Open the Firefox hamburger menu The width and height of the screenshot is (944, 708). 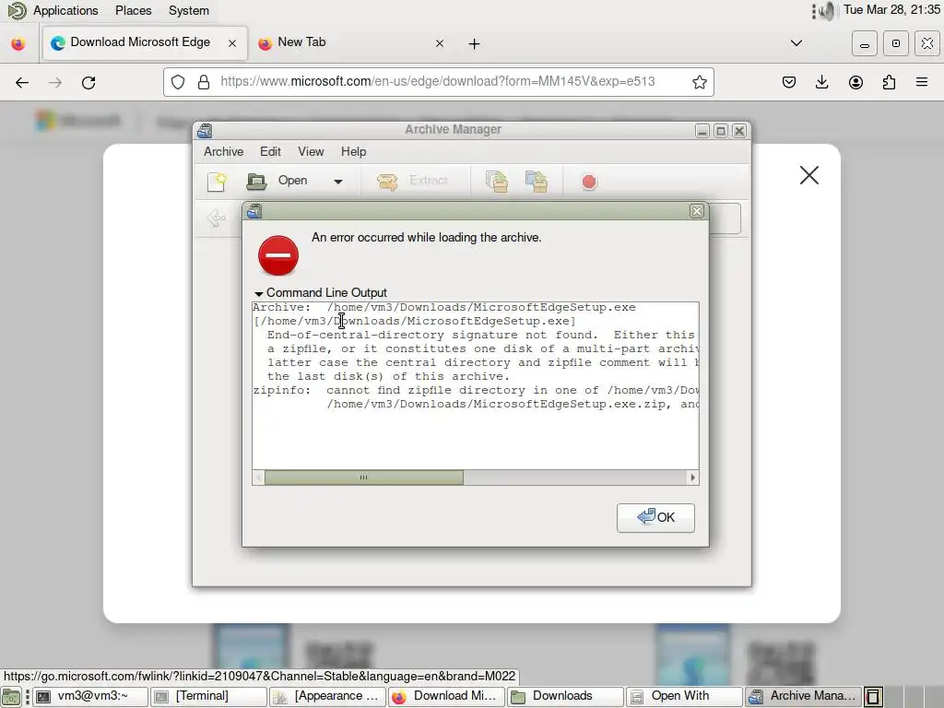[922, 82]
